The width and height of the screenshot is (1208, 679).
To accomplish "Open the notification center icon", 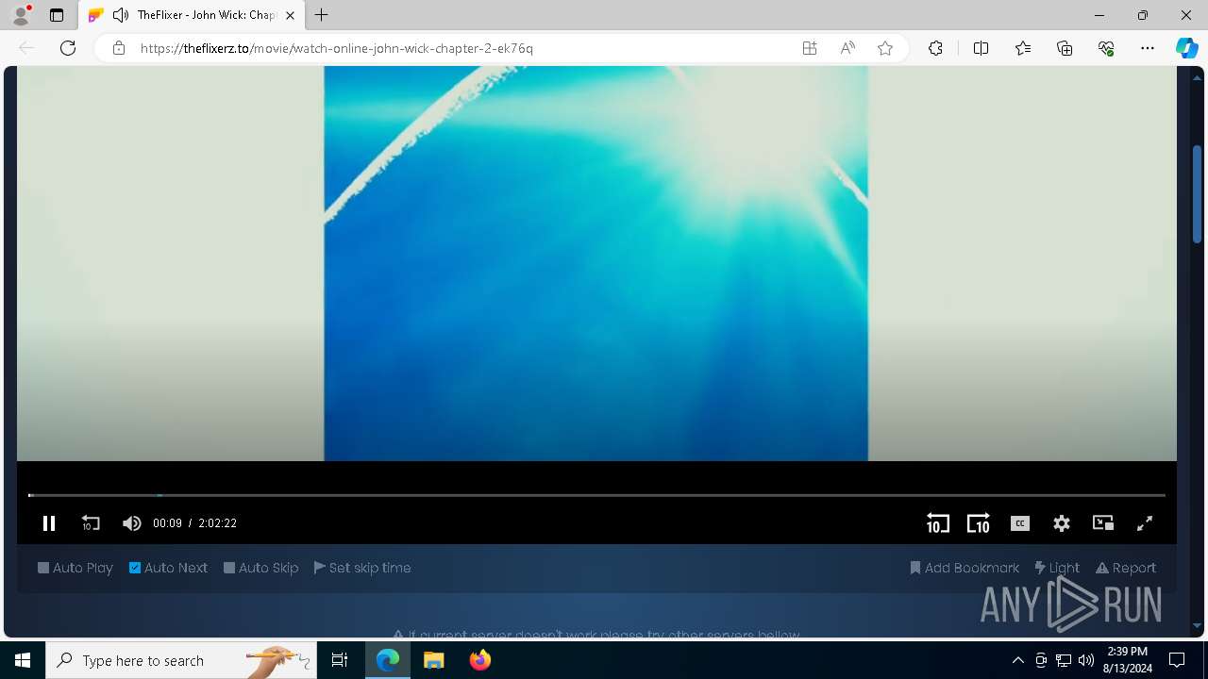I will (x=1177, y=660).
